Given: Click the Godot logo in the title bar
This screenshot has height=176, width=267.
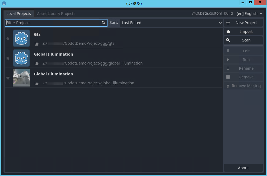Looking at the screenshot, I should 4,3.
